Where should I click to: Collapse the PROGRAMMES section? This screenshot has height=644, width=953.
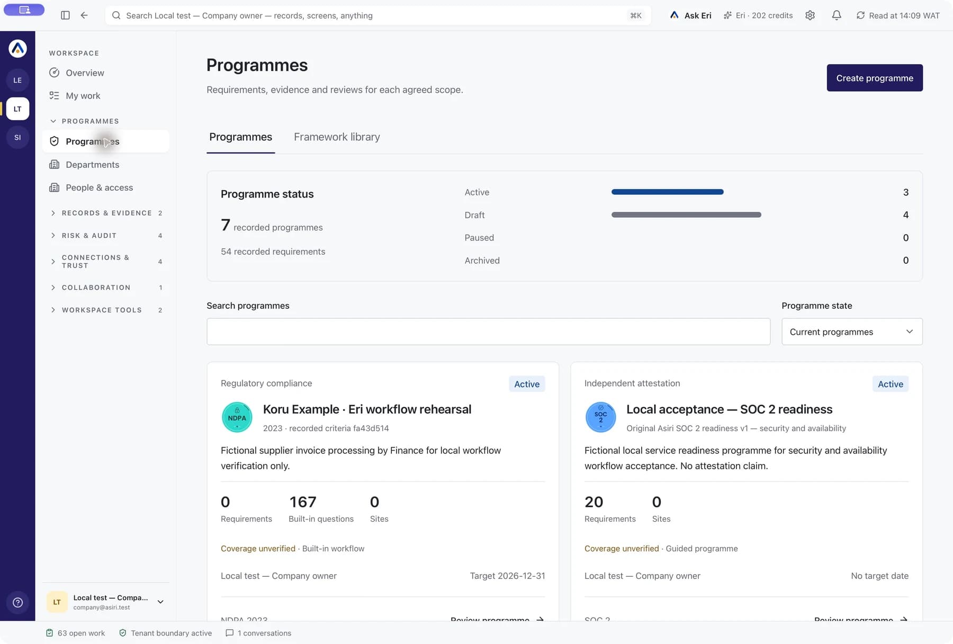coord(85,121)
